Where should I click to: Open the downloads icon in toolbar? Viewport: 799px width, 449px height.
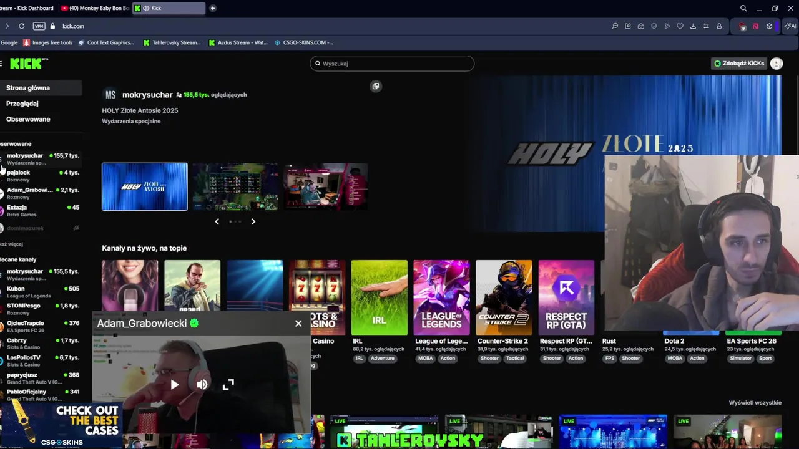[693, 26]
